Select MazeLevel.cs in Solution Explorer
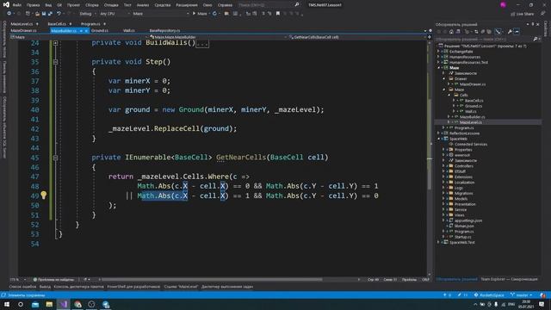 tap(471, 122)
